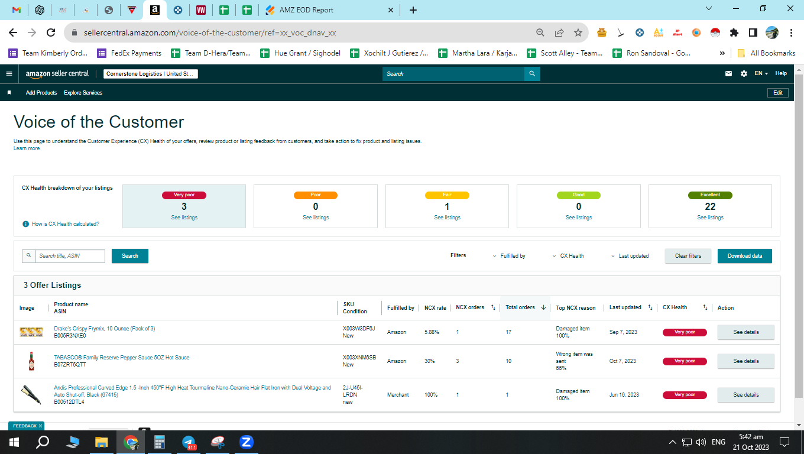804x454 pixels.
Task: See listings under the Fair card
Action: point(447,218)
